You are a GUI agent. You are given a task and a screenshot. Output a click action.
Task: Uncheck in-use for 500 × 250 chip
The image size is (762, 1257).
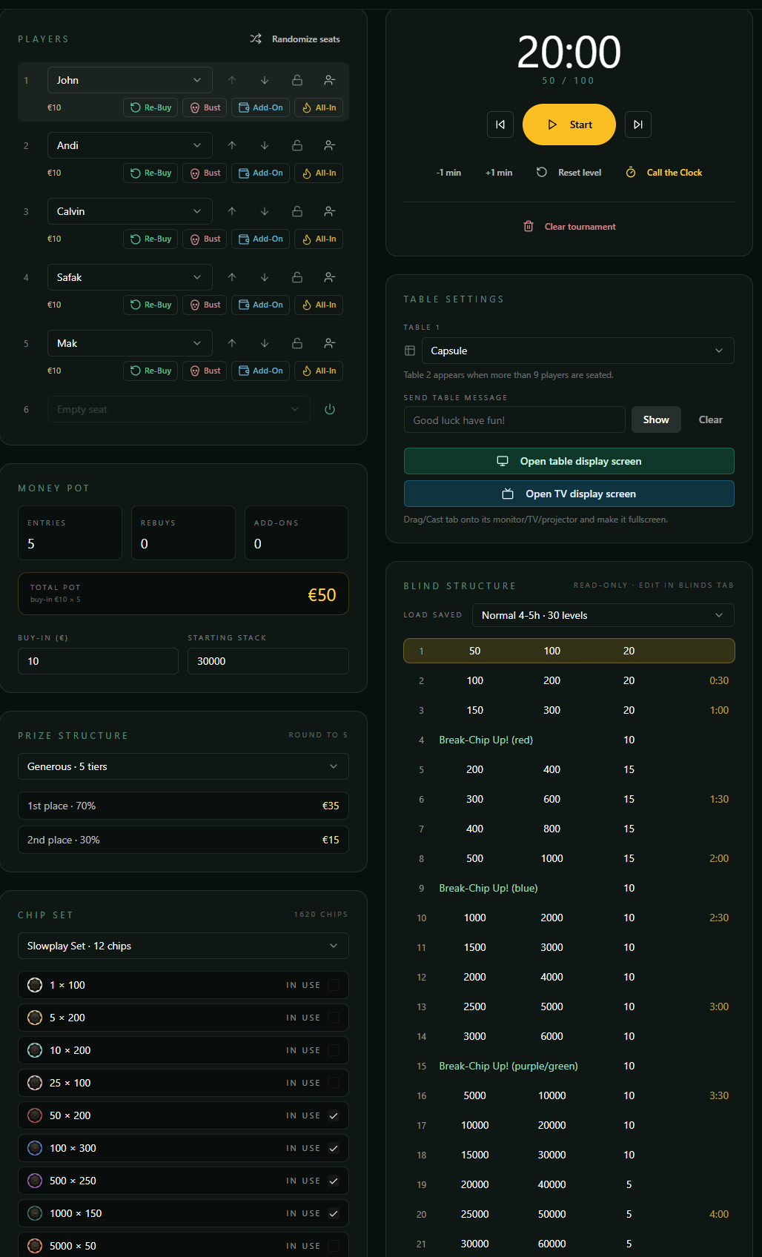[x=334, y=1181]
